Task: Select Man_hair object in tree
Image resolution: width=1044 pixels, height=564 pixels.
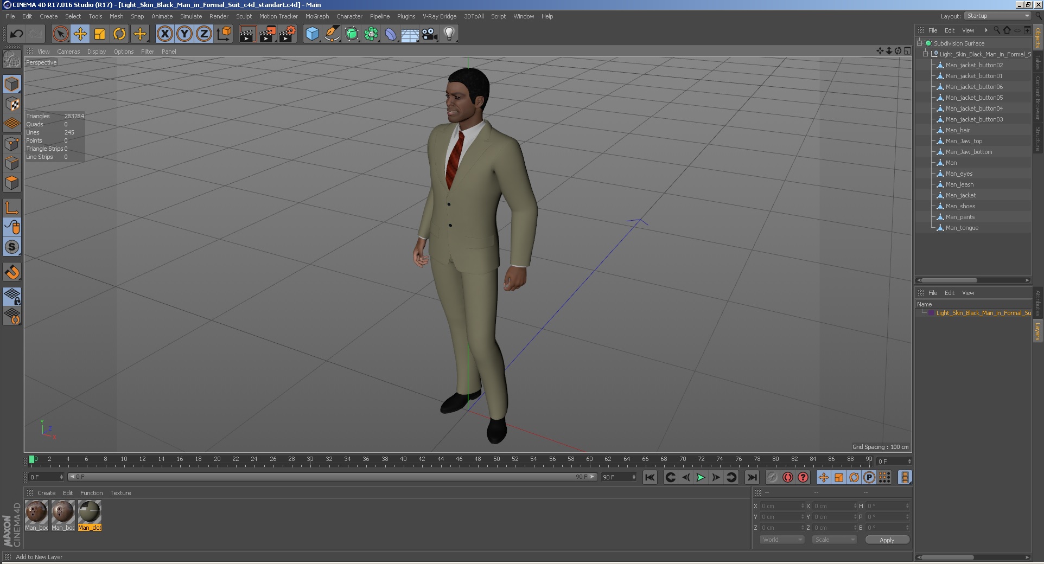Action: [x=957, y=130]
